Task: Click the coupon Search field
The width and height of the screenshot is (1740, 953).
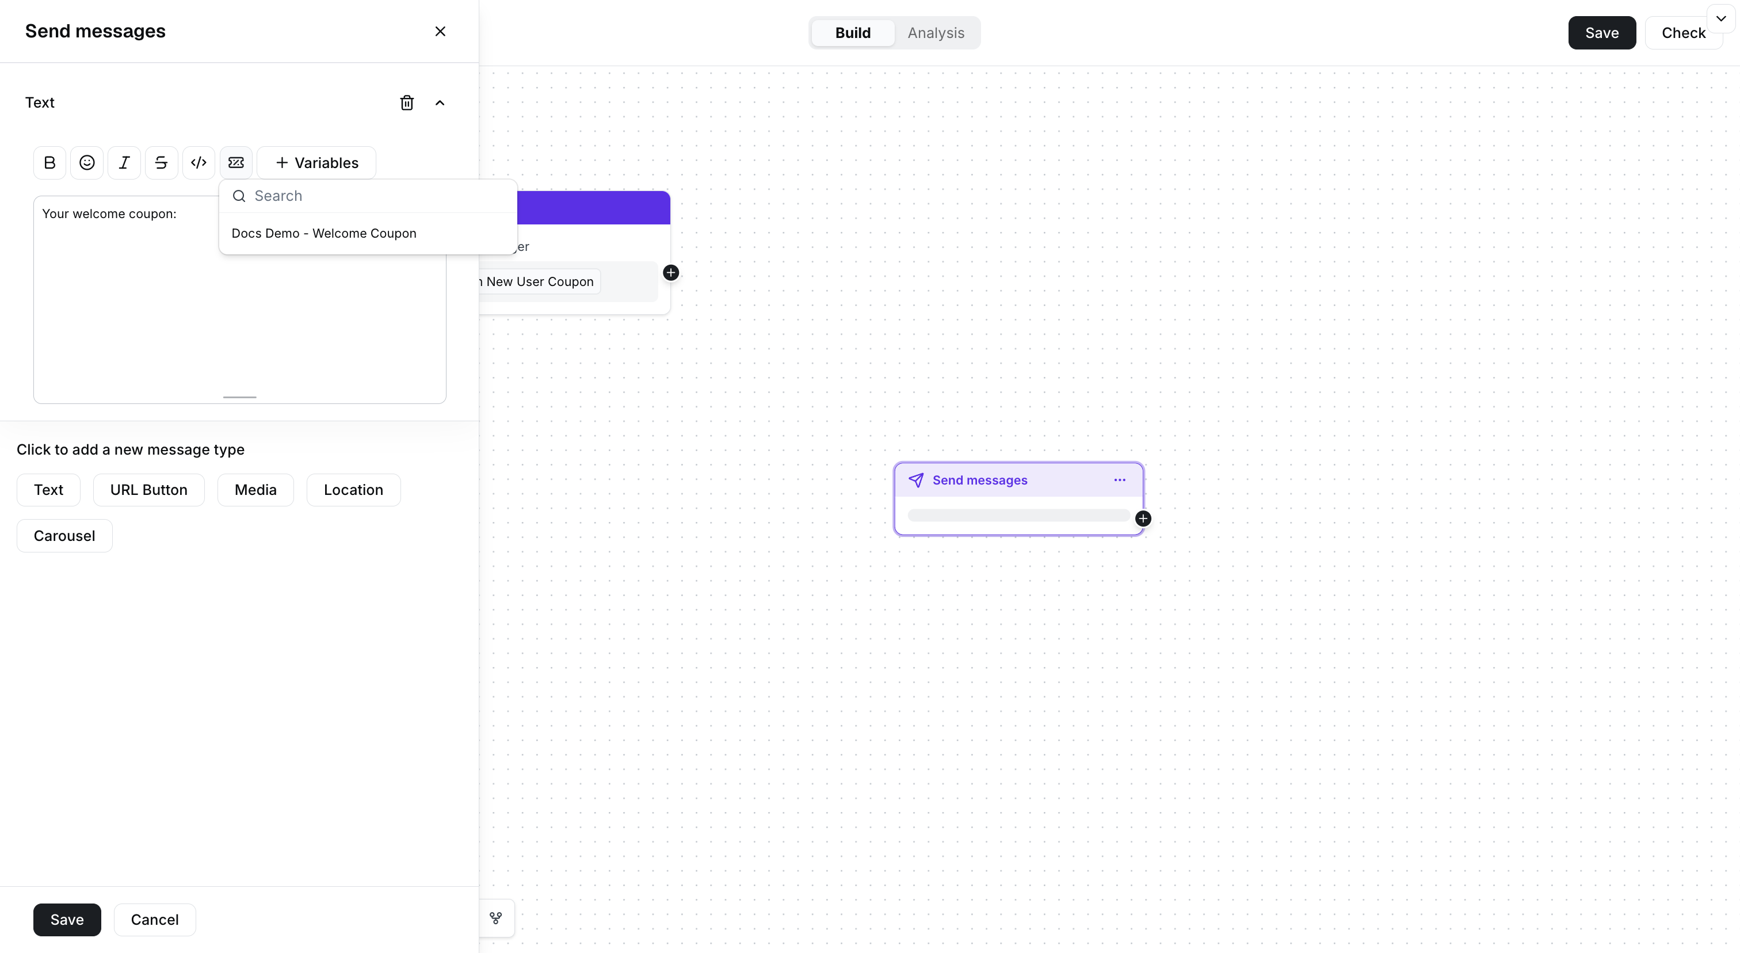Action: (368, 196)
